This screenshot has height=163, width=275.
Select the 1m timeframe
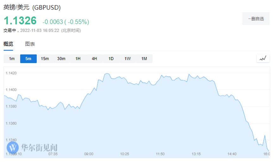click(12, 59)
